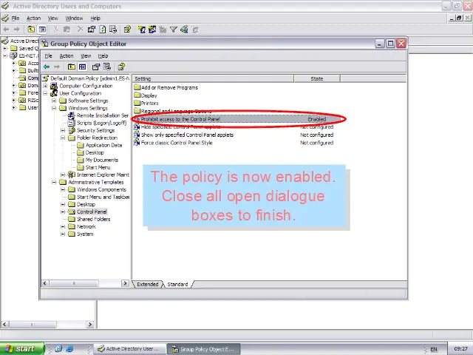Click the filter funnel icon in Active Directory toolbar
The width and height of the screenshot is (473, 355).
click(x=173, y=30)
